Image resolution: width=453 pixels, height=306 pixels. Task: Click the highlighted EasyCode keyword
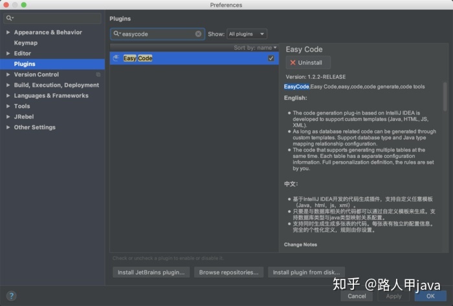point(296,87)
